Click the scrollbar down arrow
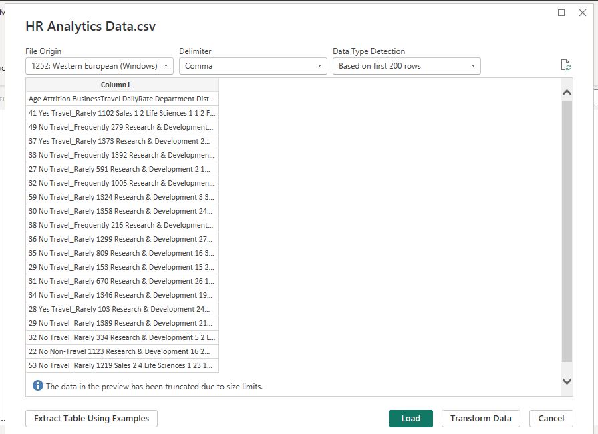The width and height of the screenshot is (598, 434). coord(567,380)
